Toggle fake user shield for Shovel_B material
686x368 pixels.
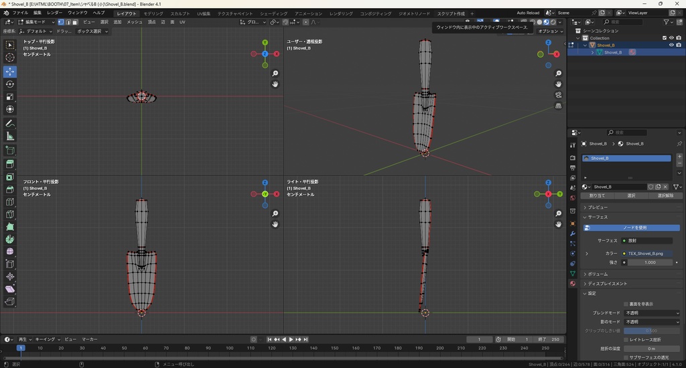[x=650, y=187]
